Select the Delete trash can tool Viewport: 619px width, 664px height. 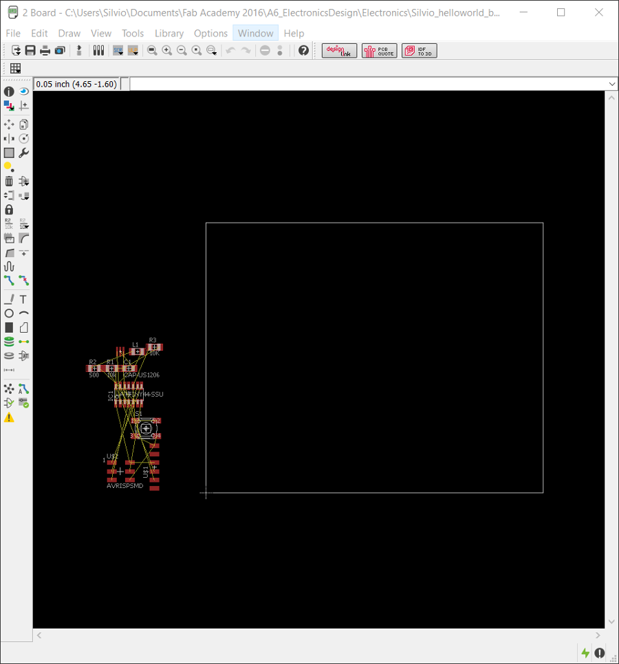click(9, 181)
